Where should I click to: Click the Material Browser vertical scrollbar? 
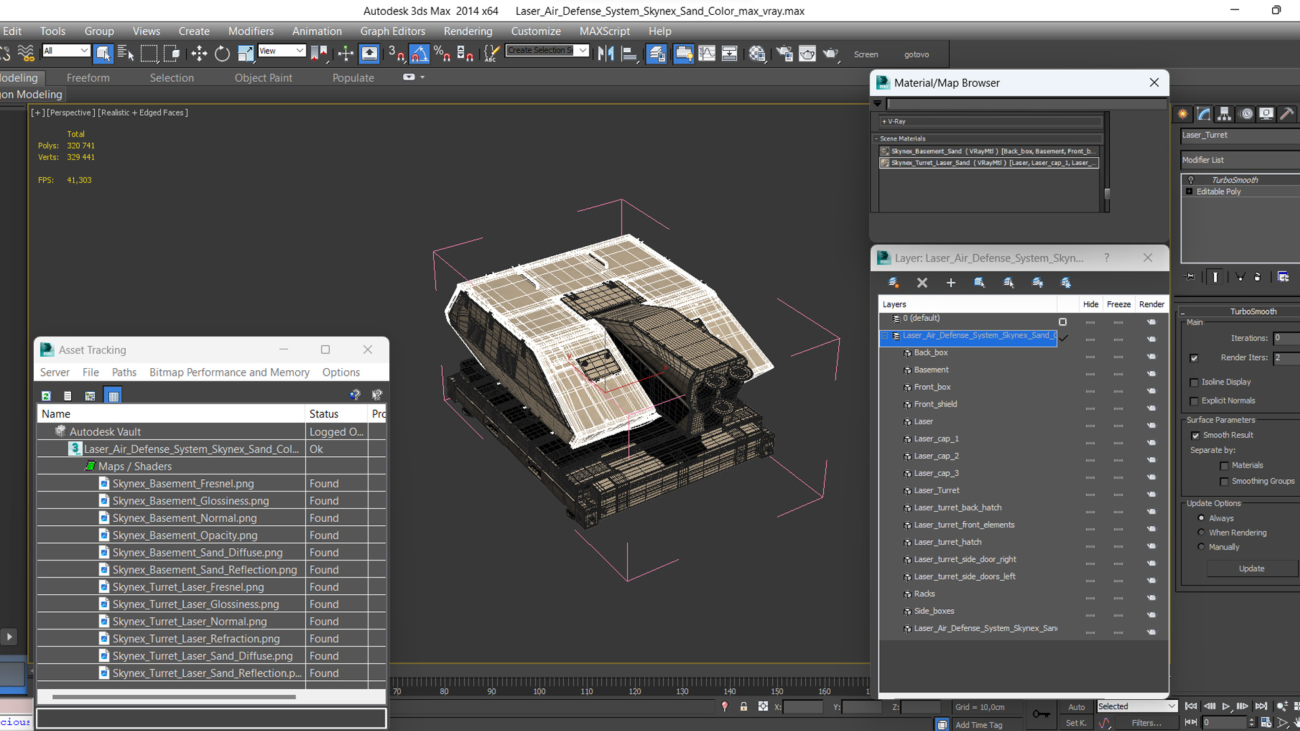[x=1107, y=193]
